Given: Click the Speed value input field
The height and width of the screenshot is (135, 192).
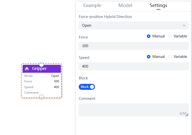Looking at the screenshot, I should pyautogui.click(x=134, y=66).
